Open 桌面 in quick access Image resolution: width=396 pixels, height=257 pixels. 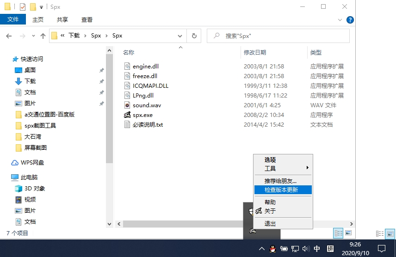(30, 70)
